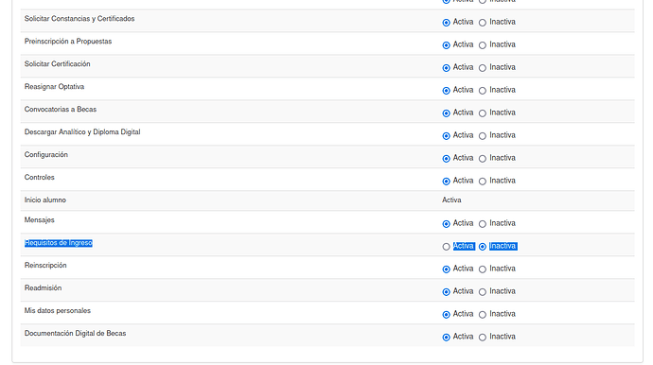Click the Activa radio for Reinscripción
Viewport: 653px width, 365px height.
446,269
